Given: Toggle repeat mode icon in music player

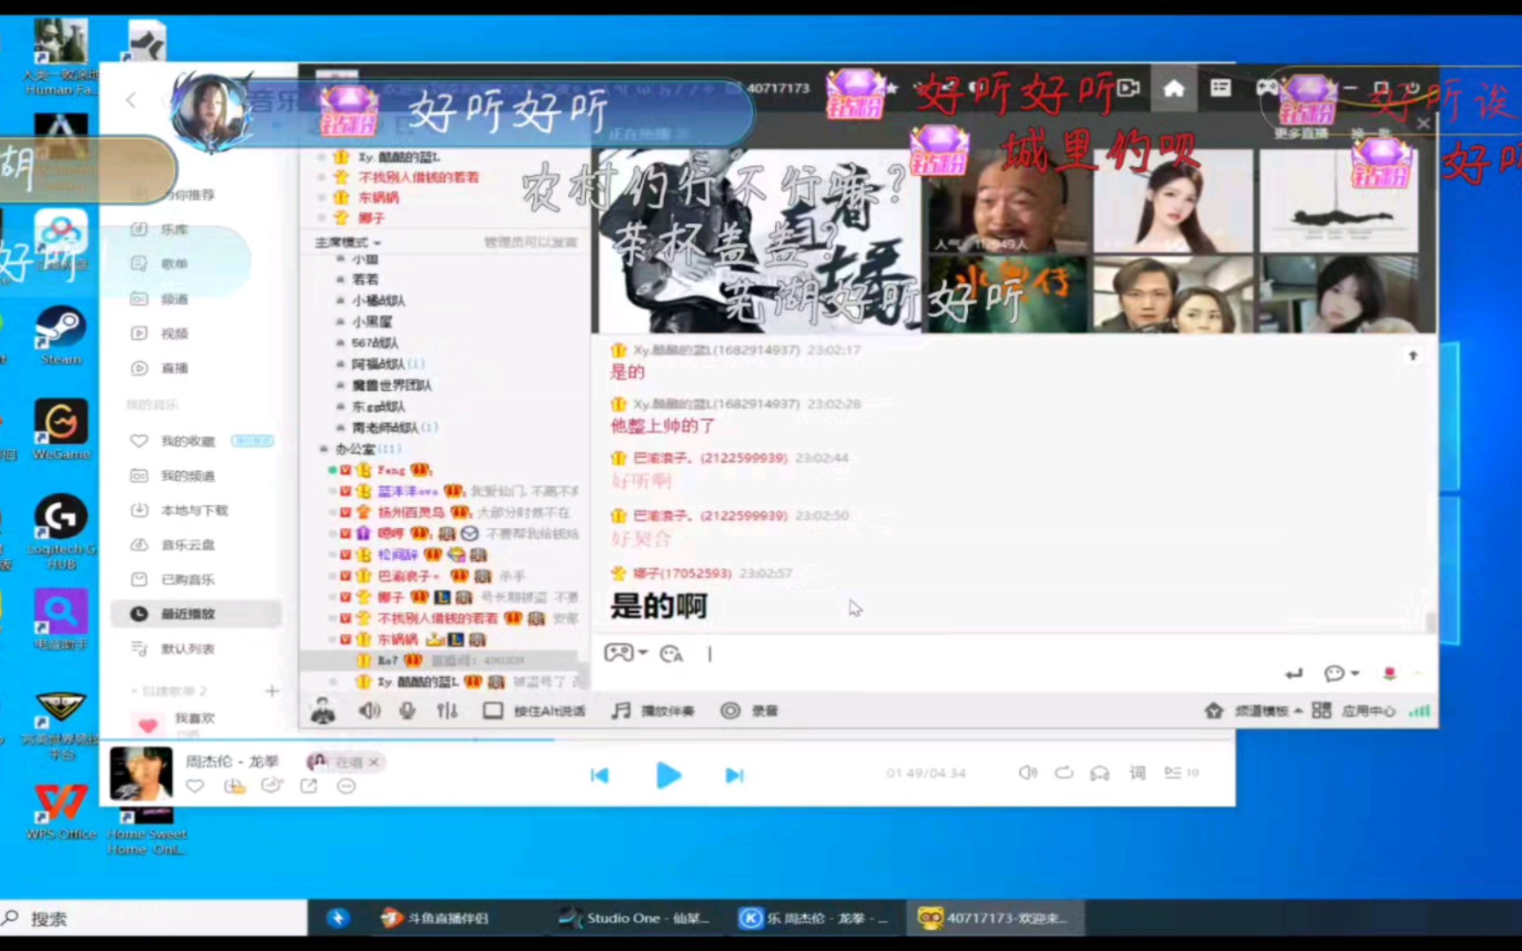Looking at the screenshot, I should click(x=1064, y=772).
